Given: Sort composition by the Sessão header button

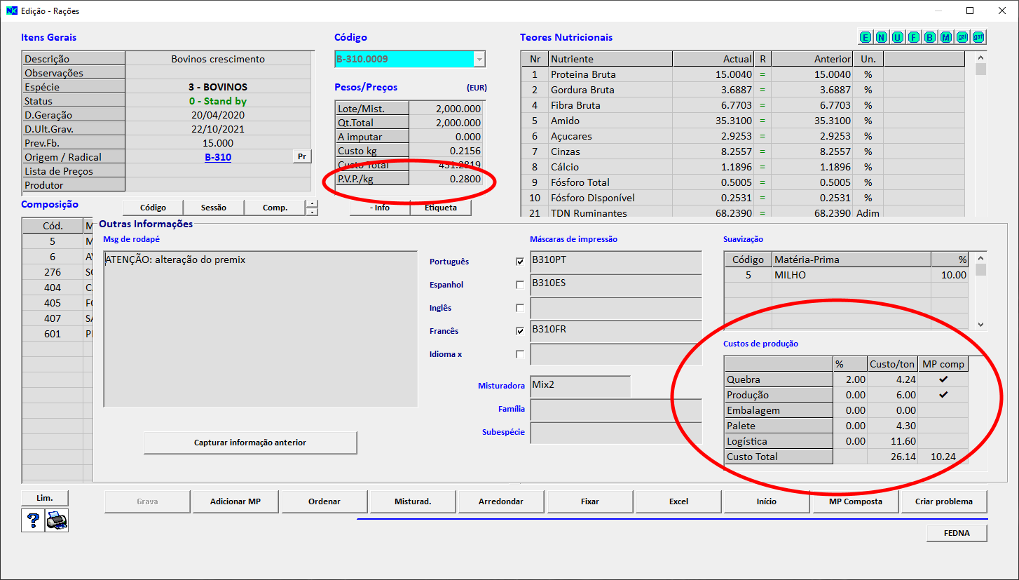Looking at the screenshot, I should [x=214, y=208].
